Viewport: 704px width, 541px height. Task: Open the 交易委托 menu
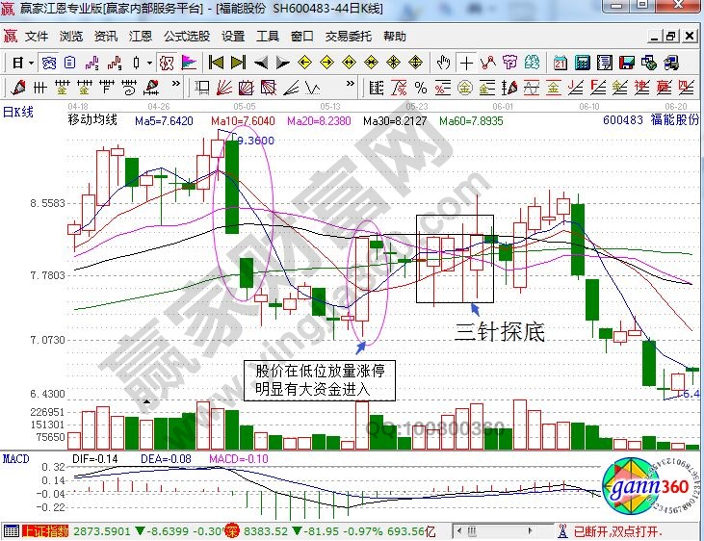pos(348,37)
